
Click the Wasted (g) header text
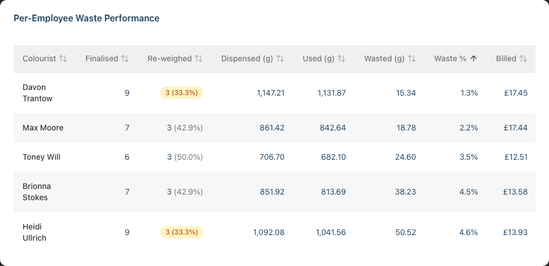pos(384,58)
